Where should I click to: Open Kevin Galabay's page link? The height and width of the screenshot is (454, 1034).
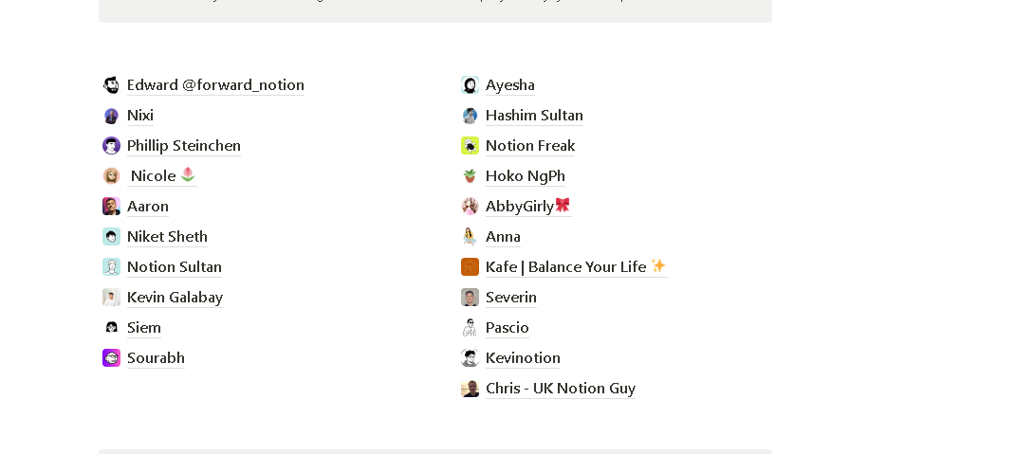coord(175,298)
